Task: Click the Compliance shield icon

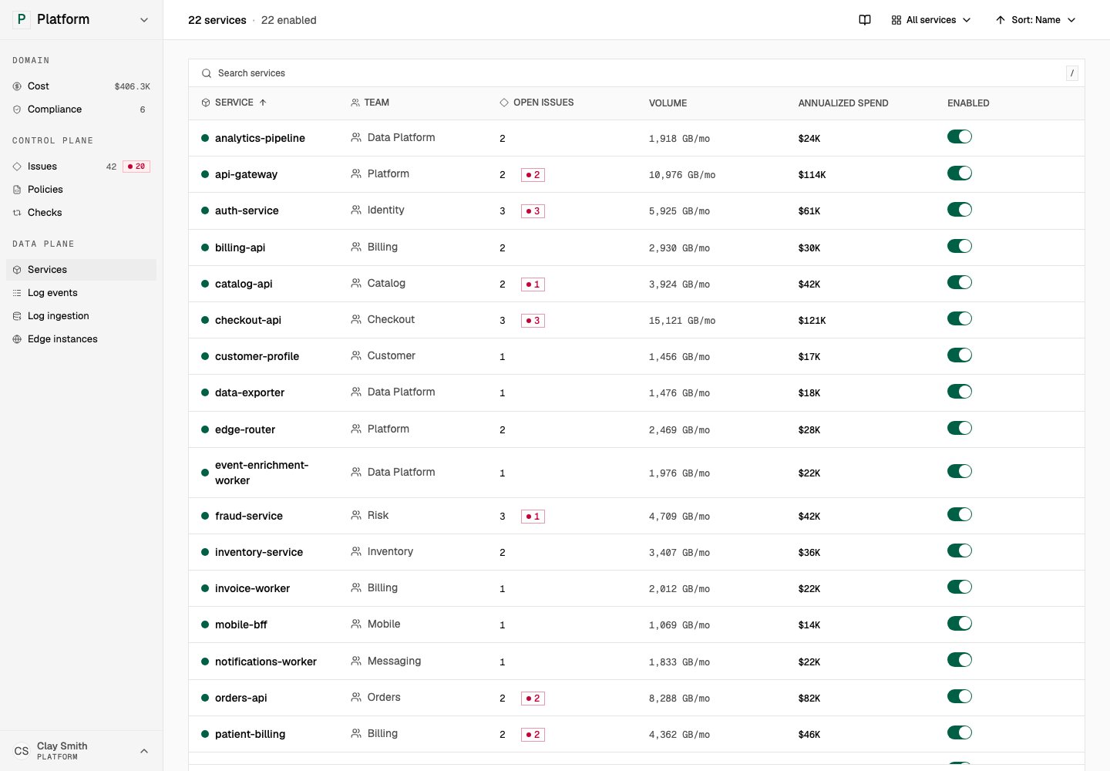Action: pos(17,109)
